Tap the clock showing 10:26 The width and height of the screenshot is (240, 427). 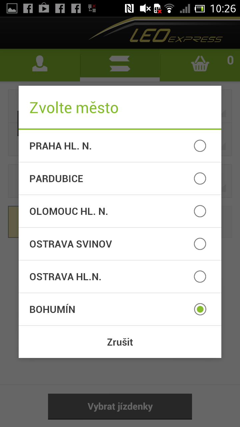click(x=223, y=8)
